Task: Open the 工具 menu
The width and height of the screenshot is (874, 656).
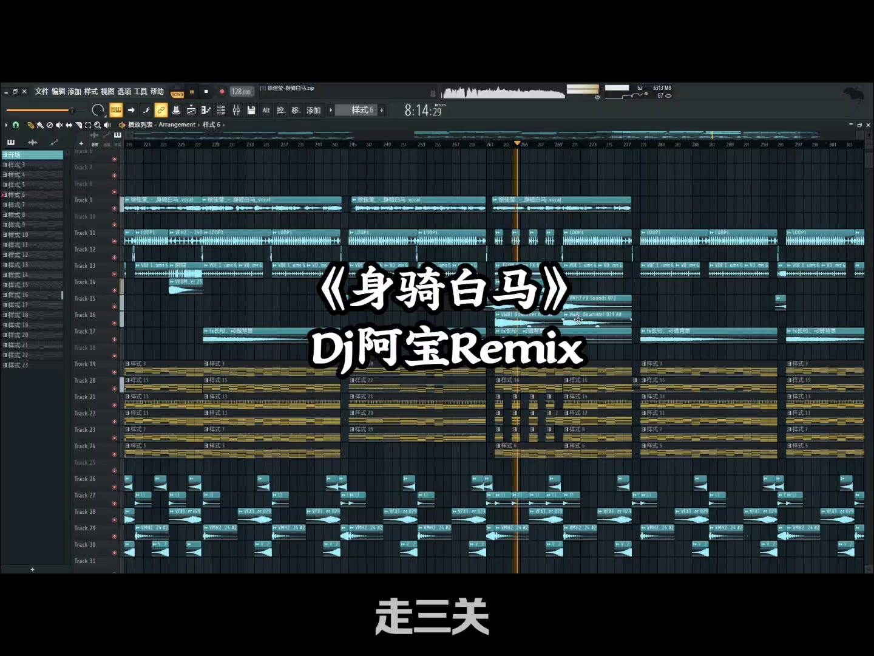Action: (x=140, y=92)
